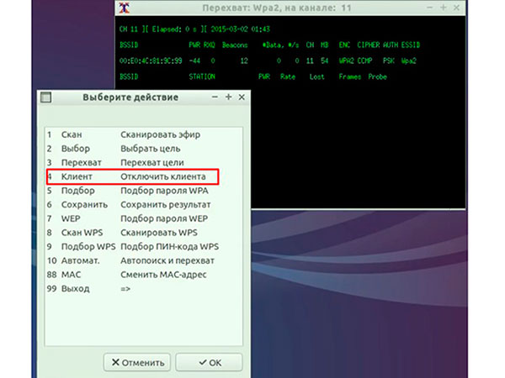Maximize the Перехват terminal window

point(444,8)
